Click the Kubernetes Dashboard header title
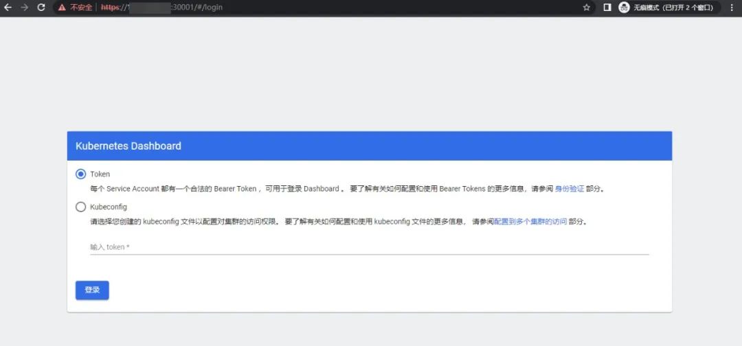 pos(128,146)
